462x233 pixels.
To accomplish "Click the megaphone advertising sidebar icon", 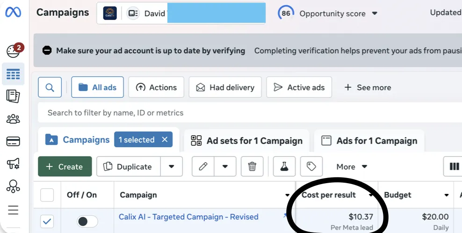I will tap(13, 164).
